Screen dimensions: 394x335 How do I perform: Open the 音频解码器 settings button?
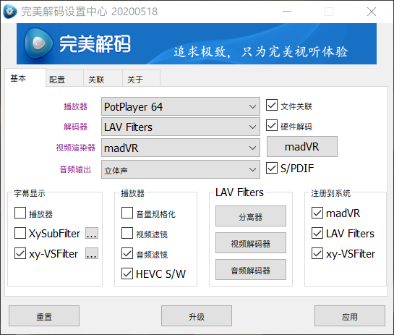click(251, 270)
